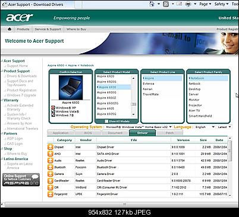Toggle the Windows XP compatibility checkbox
Screen dimensions: 239x217
pos(53,108)
